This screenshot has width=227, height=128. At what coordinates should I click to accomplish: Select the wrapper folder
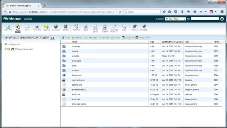click(x=141, y=70)
